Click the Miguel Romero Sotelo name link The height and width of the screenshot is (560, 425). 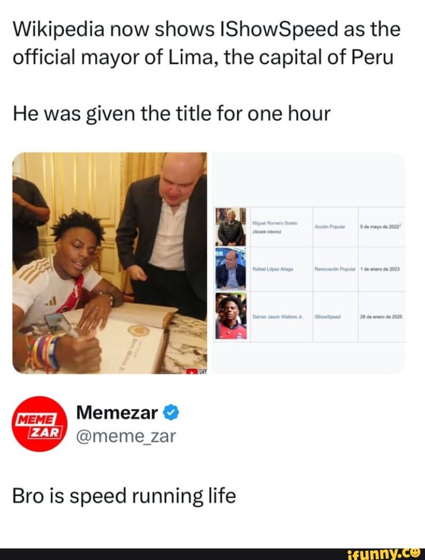275,223
